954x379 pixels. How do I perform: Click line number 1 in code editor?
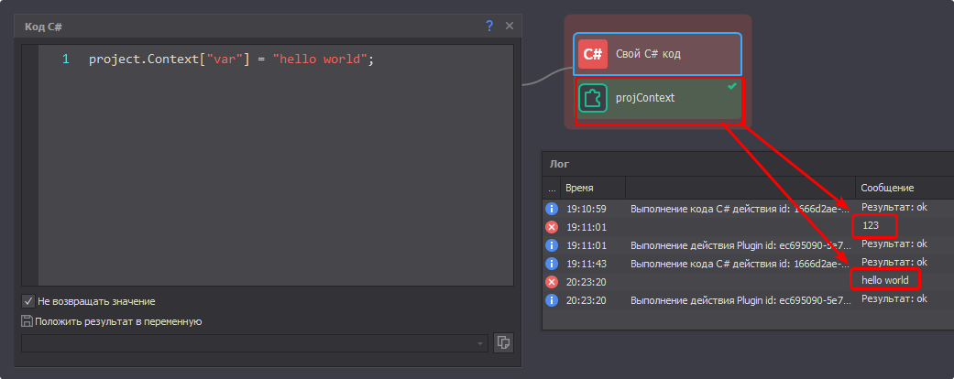click(x=66, y=60)
